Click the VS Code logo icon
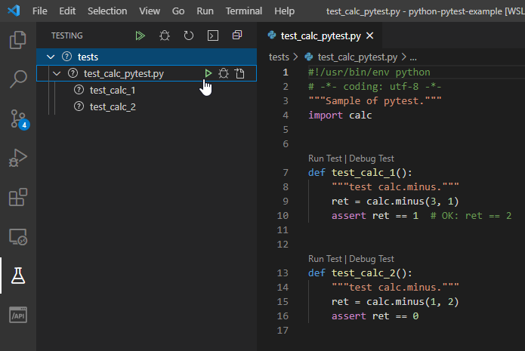The height and width of the screenshot is (351, 525). coord(14,11)
